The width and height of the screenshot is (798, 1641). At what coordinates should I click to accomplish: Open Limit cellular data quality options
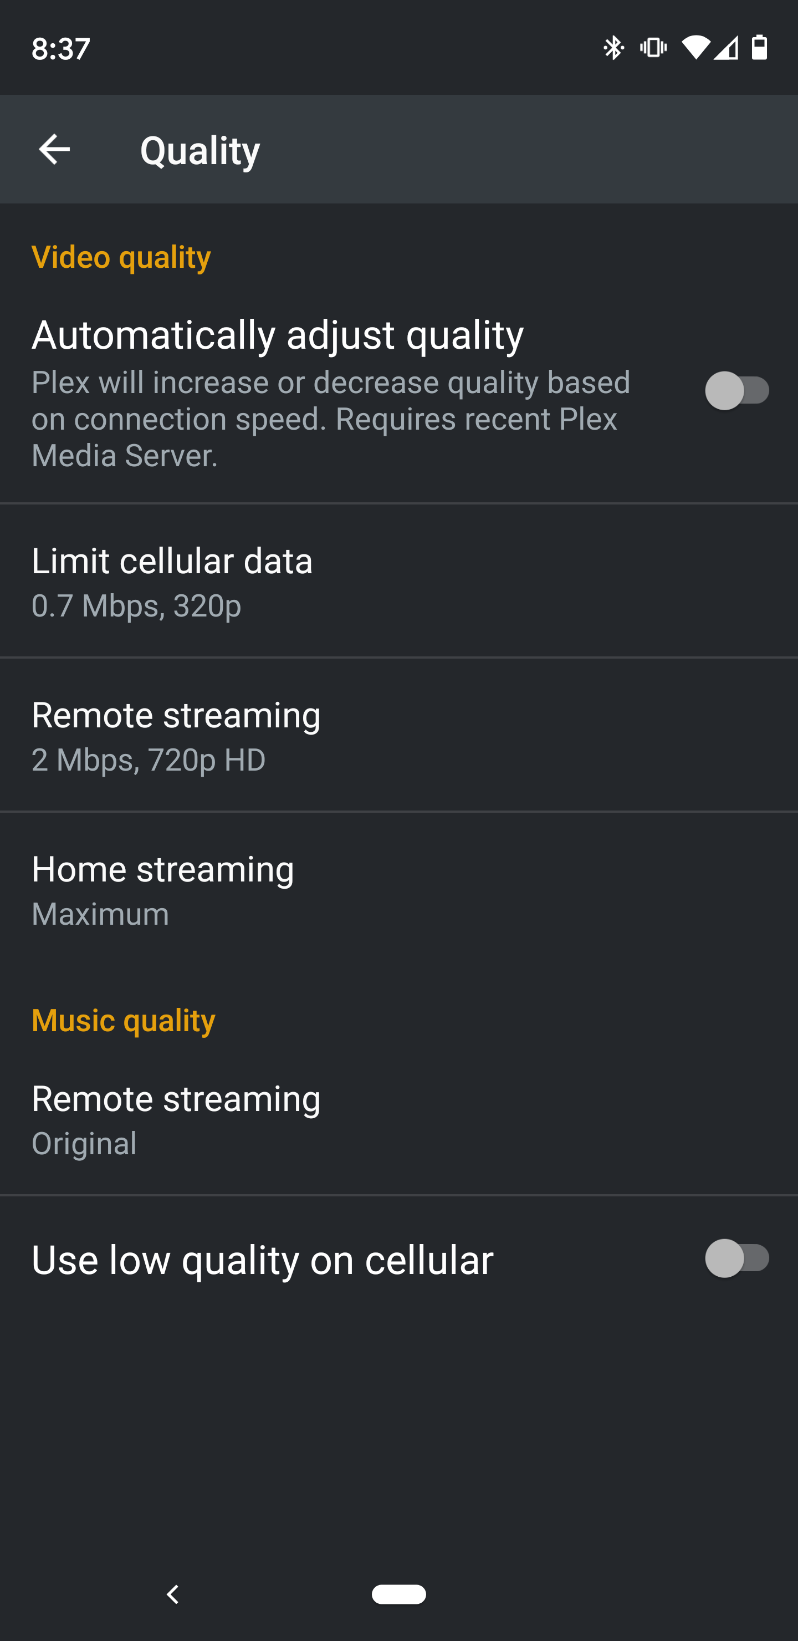pyautogui.click(x=398, y=581)
